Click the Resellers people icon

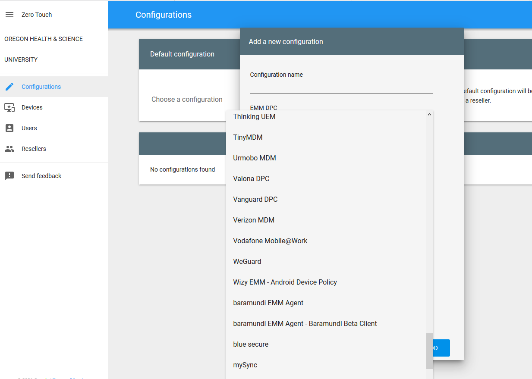tap(9, 149)
